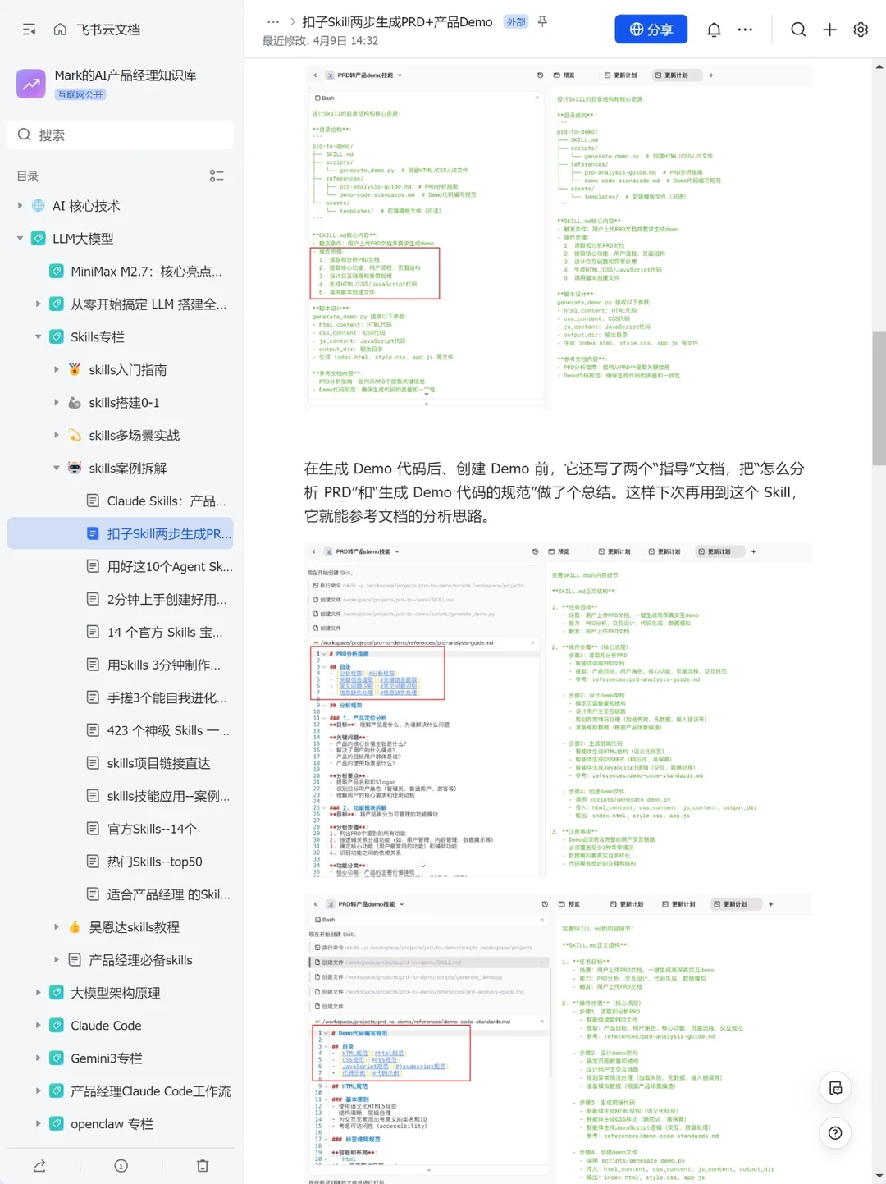886x1184 pixels.
Task: Open skills技能应用--案例 document
Action: (168, 797)
